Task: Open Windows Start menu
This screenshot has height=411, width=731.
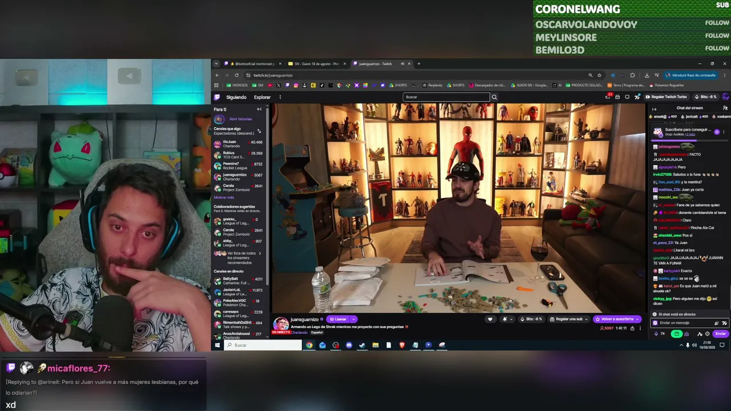Action: tap(217, 345)
